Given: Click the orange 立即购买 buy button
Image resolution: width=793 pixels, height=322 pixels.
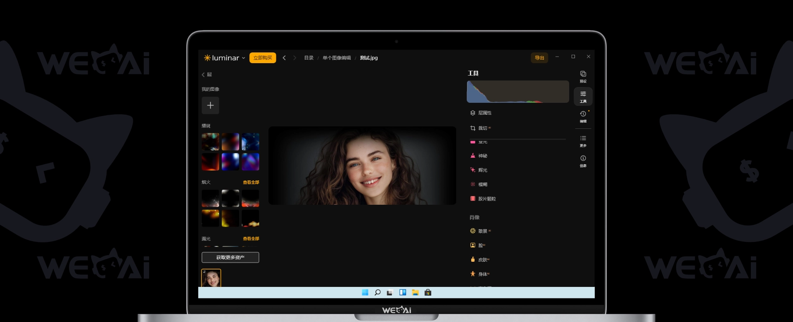Looking at the screenshot, I should [263, 58].
